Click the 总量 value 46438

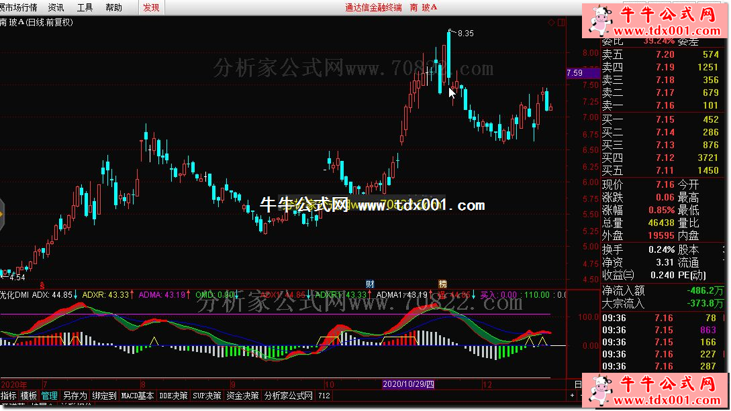coord(661,223)
